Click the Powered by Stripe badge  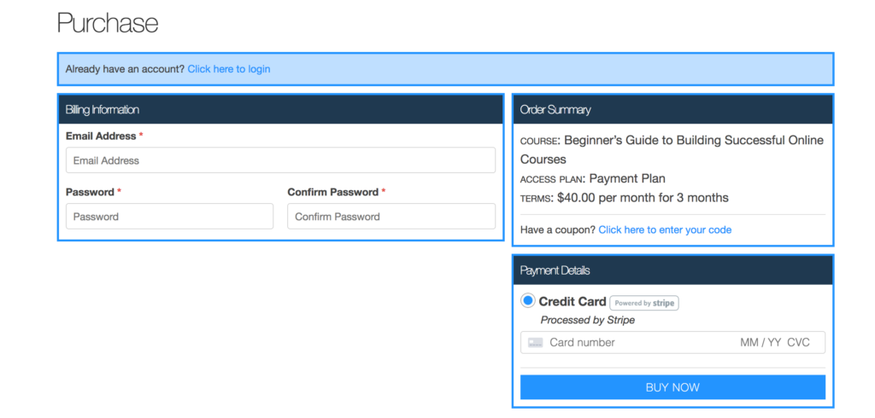point(644,303)
